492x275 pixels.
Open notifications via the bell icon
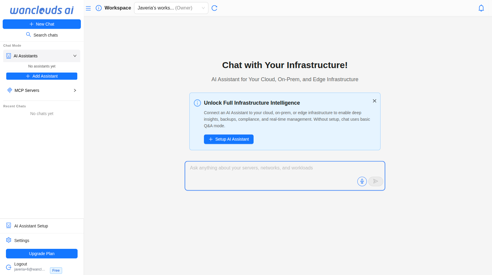coord(481,8)
